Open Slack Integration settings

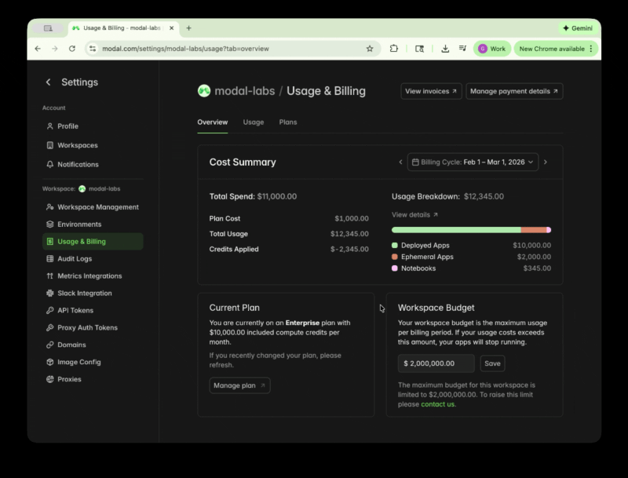pyautogui.click(x=84, y=294)
